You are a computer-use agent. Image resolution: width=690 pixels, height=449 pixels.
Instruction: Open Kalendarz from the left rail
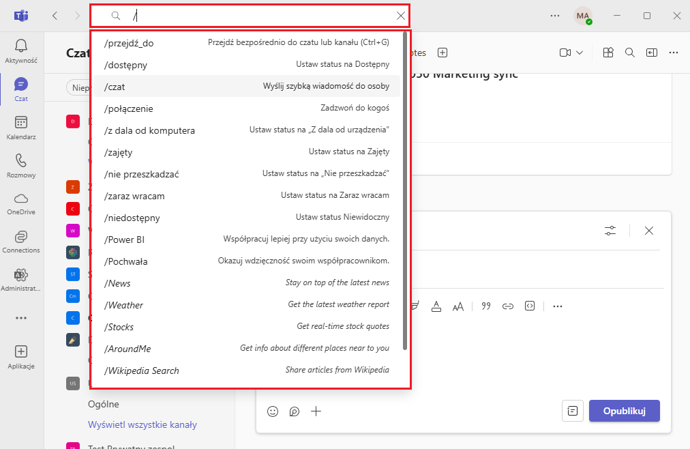(21, 128)
